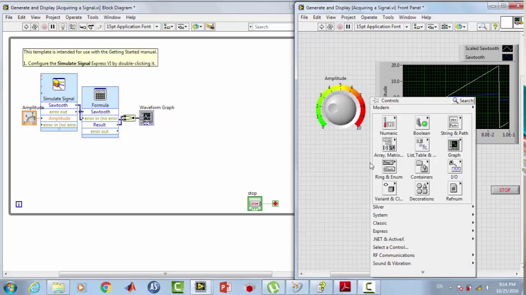This screenshot has height=295, width=526.
Task: Click STOP button on Front Panel
Action: pyautogui.click(x=505, y=190)
